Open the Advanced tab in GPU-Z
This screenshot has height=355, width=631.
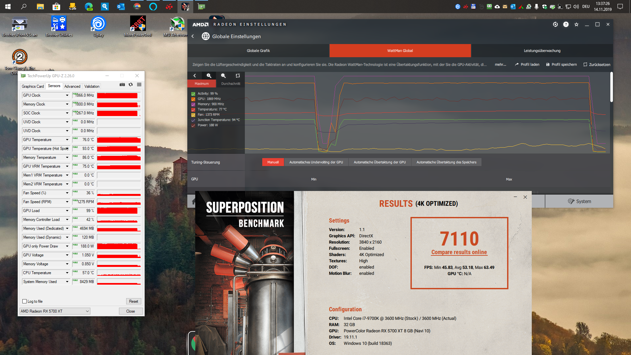tap(72, 86)
